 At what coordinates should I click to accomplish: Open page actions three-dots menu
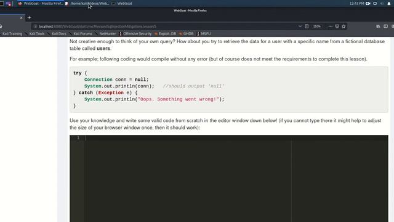(x=330, y=26)
